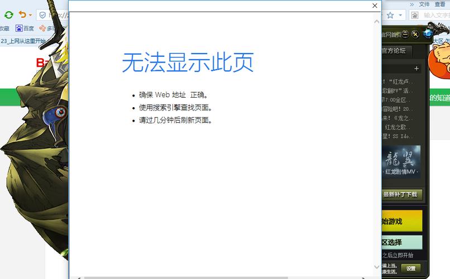Click the scroll up arrow in the error popup
The width and height of the screenshot is (450, 279).
377,22
